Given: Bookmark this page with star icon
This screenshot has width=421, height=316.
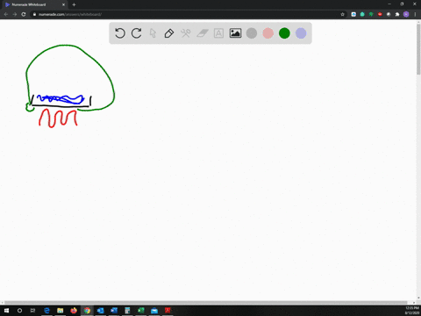Looking at the screenshot, I should pos(343,14).
